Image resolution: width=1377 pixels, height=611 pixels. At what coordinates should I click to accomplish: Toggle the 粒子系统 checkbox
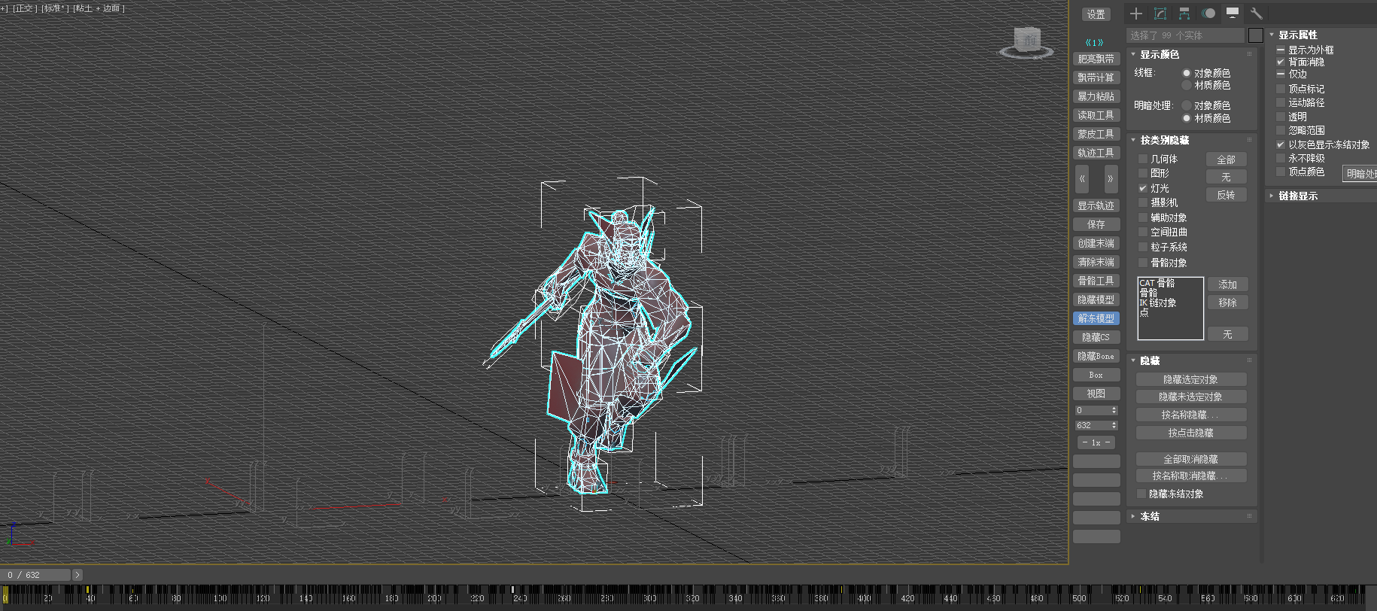[x=1143, y=247]
